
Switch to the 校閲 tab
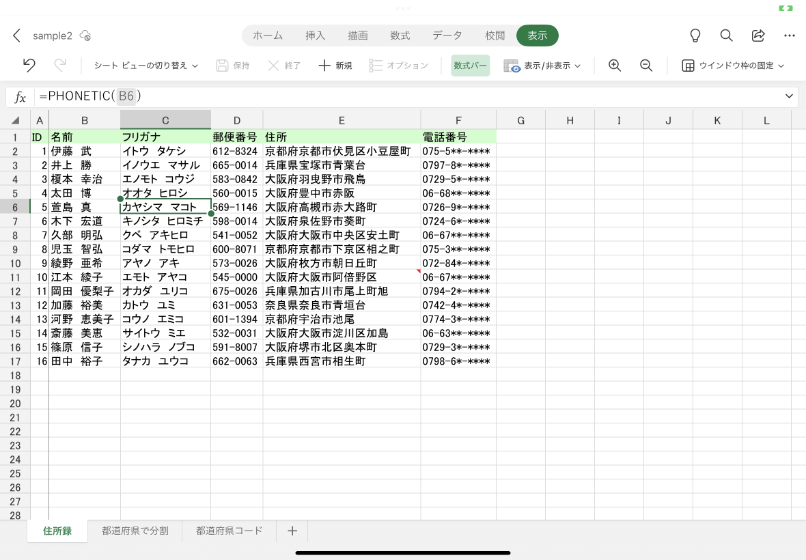495,36
